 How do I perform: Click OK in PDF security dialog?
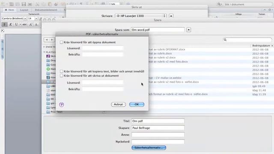tap(137, 104)
